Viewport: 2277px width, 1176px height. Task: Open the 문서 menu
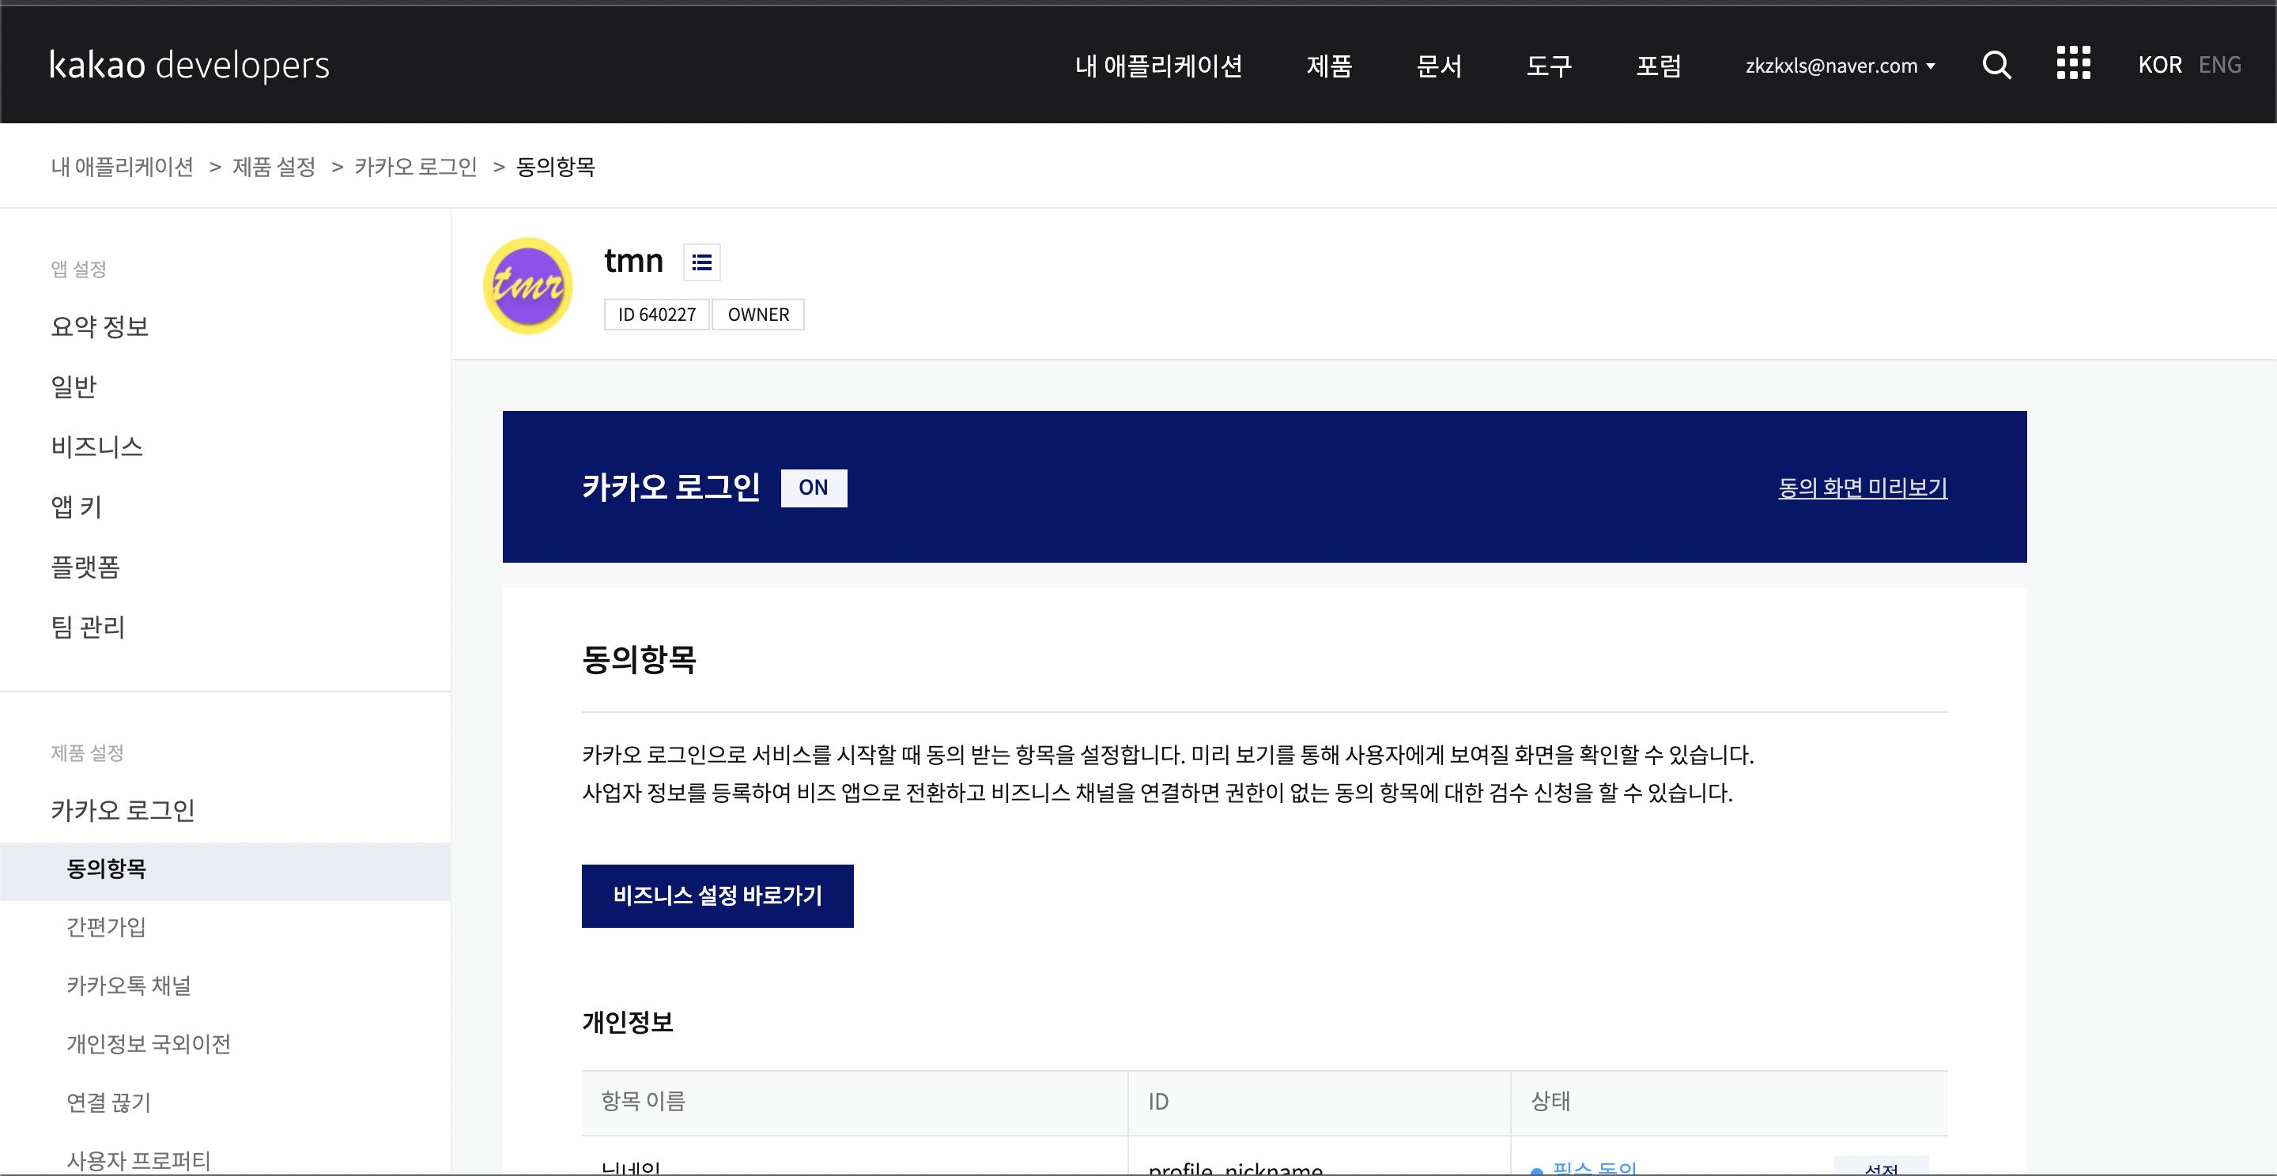1438,66
